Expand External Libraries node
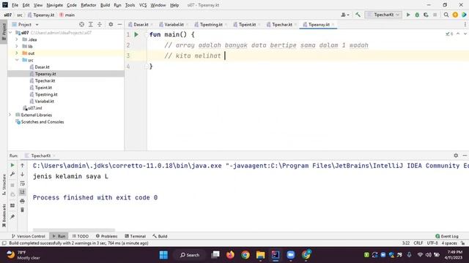This screenshot has height=263, width=469. 10,115
